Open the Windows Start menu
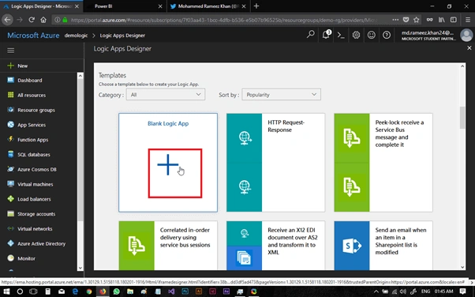475x297 pixels. coord(6,291)
